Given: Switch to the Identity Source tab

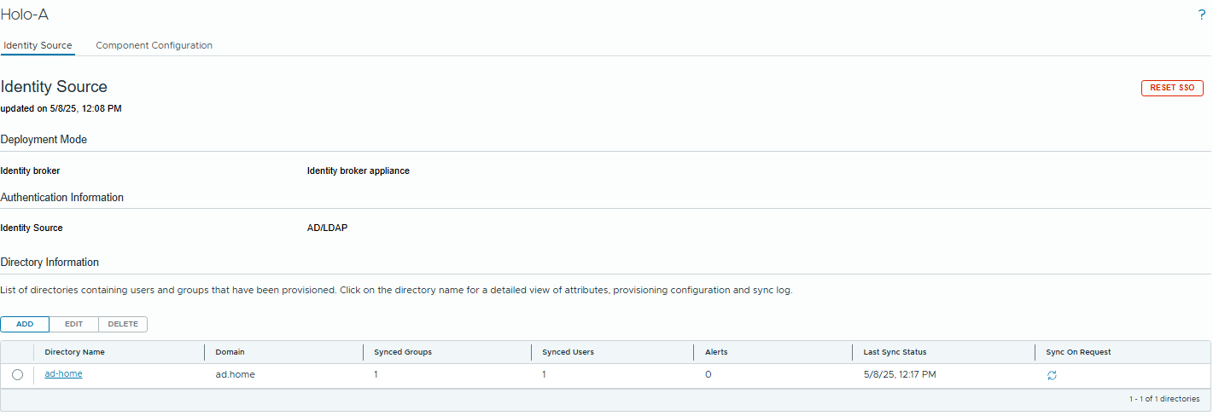Looking at the screenshot, I should pos(38,45).
